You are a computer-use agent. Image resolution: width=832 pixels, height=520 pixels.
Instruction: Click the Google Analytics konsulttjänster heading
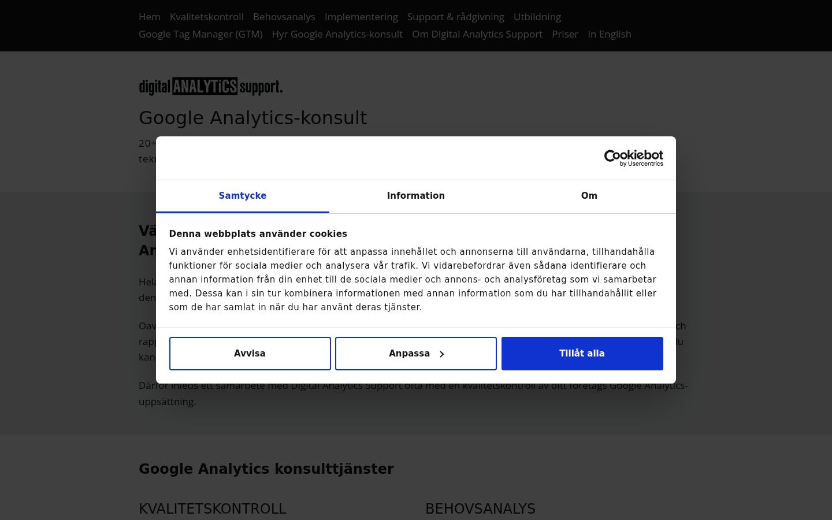266,469
